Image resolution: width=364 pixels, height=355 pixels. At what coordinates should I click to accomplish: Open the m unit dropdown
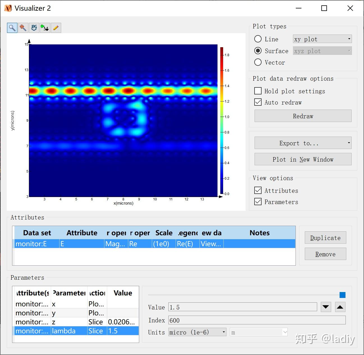tap(259, 332)
